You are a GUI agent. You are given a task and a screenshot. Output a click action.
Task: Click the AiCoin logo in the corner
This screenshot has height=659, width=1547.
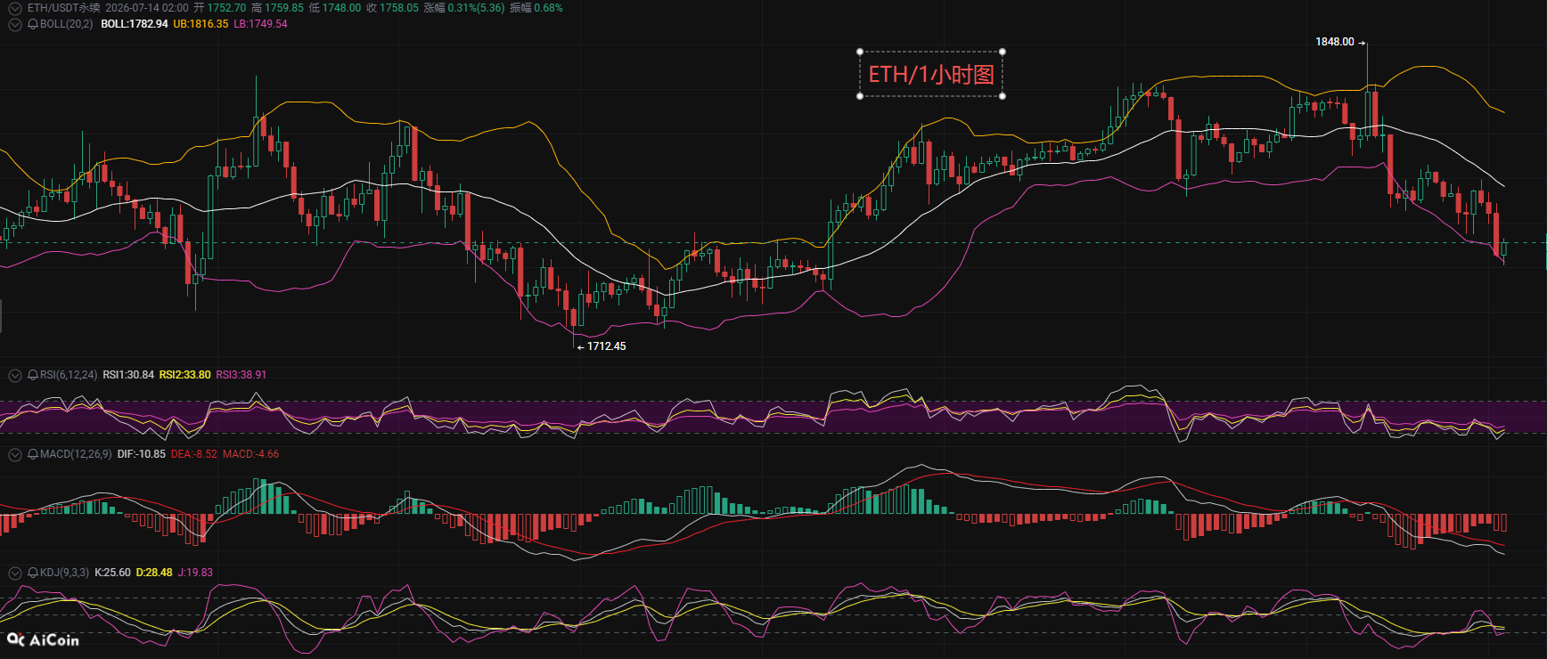coord(43,639)
